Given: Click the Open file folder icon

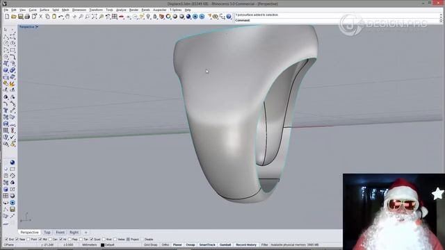Looking at the screenshot, I should coord(14,17).
